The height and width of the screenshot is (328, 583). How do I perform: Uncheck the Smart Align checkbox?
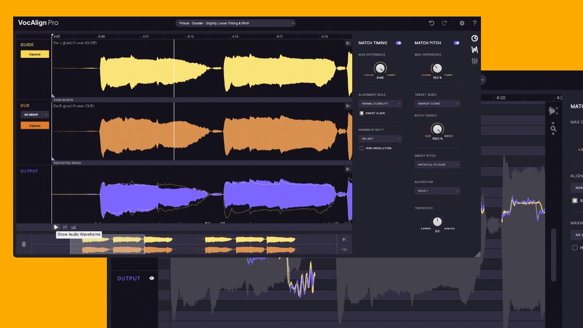click(x=361, y=113)
